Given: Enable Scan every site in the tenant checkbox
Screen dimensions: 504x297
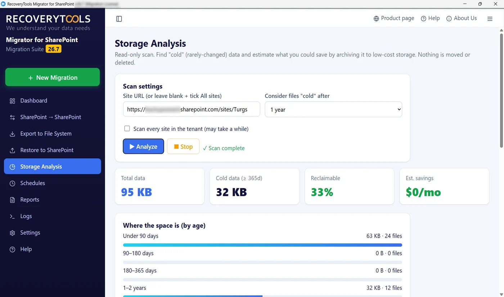Looking at the screenshot, I should [127, 128].
